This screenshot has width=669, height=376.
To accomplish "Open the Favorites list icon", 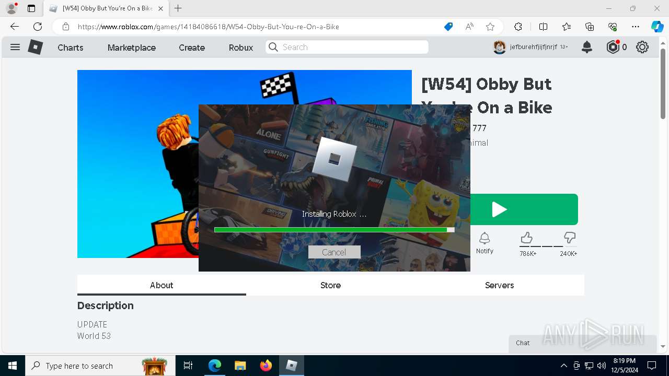I will (x=567, y=27).
